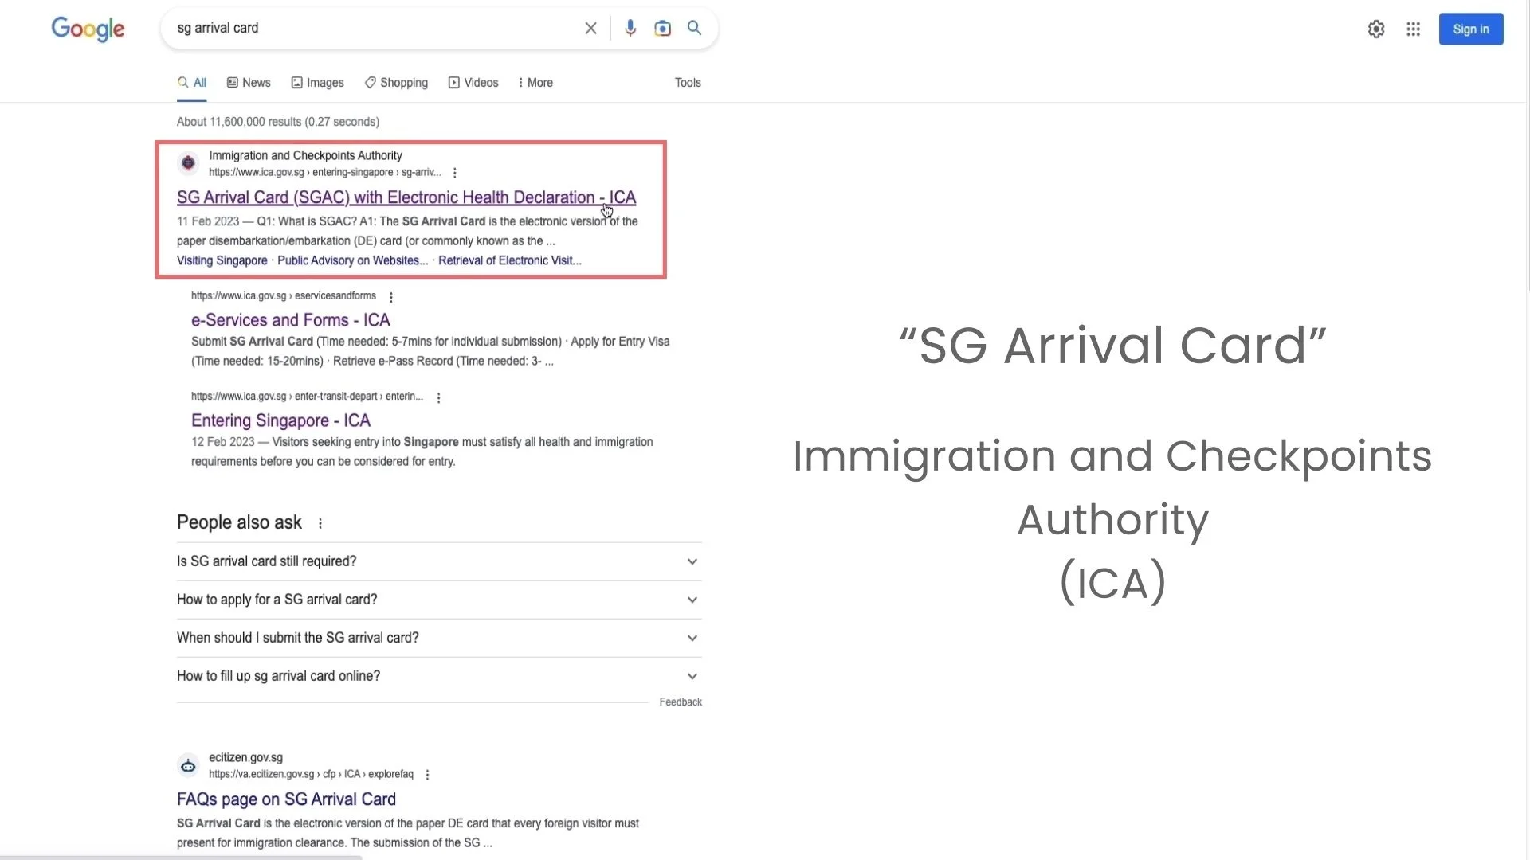Open three-dot menu beside People also ask
This screenshot has height=860, width=1530.
pyautogui.click(x=320, y=523)
